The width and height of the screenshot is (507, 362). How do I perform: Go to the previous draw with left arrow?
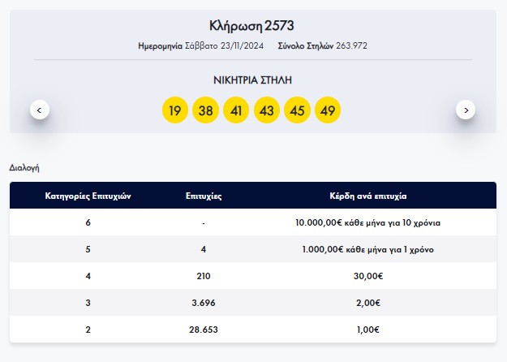coord(40,110)
